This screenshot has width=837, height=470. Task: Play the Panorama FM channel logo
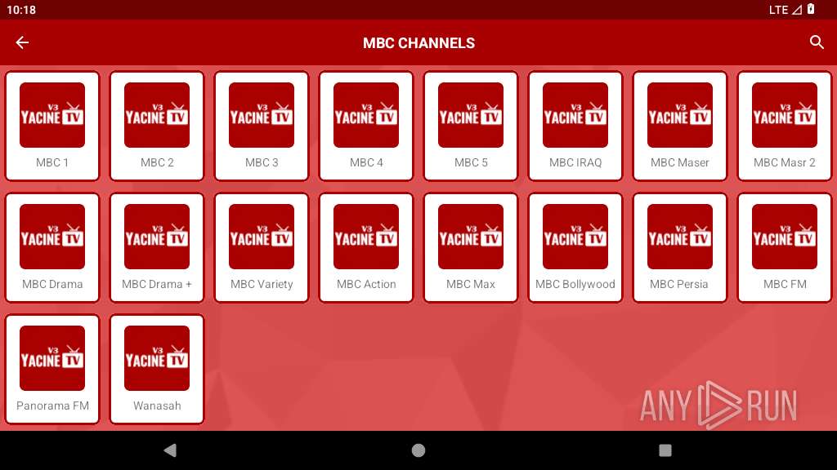click(x=52, y=358)
